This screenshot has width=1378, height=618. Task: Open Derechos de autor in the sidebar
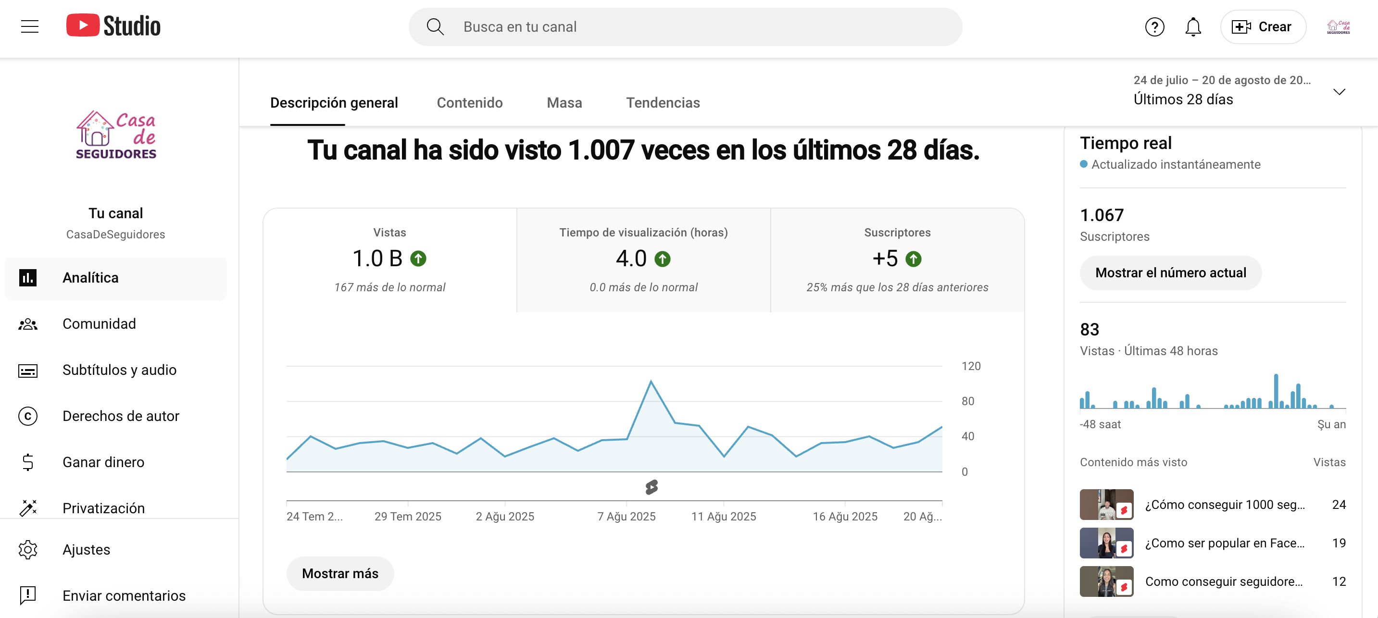point(115,416)
